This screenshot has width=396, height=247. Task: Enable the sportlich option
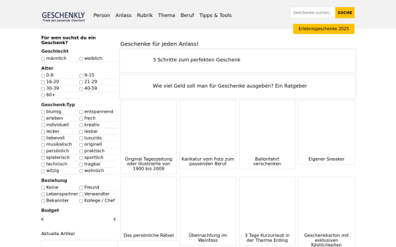point(81,158)
